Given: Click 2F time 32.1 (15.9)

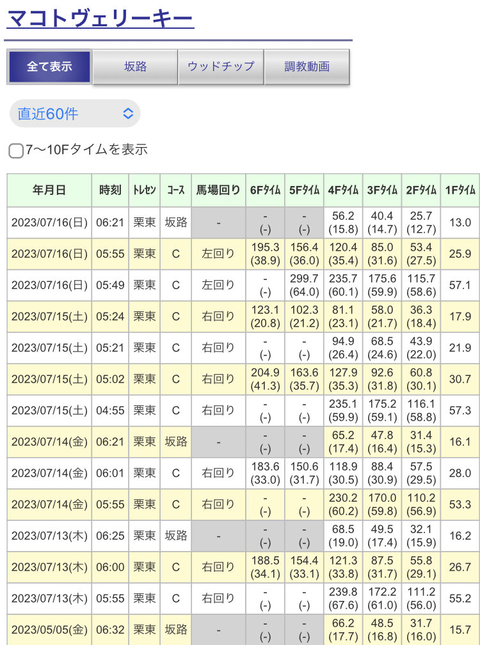Looking at the screenshot, I should [421, 536].
